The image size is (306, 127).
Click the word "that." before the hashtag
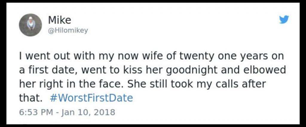click(31, 98)
